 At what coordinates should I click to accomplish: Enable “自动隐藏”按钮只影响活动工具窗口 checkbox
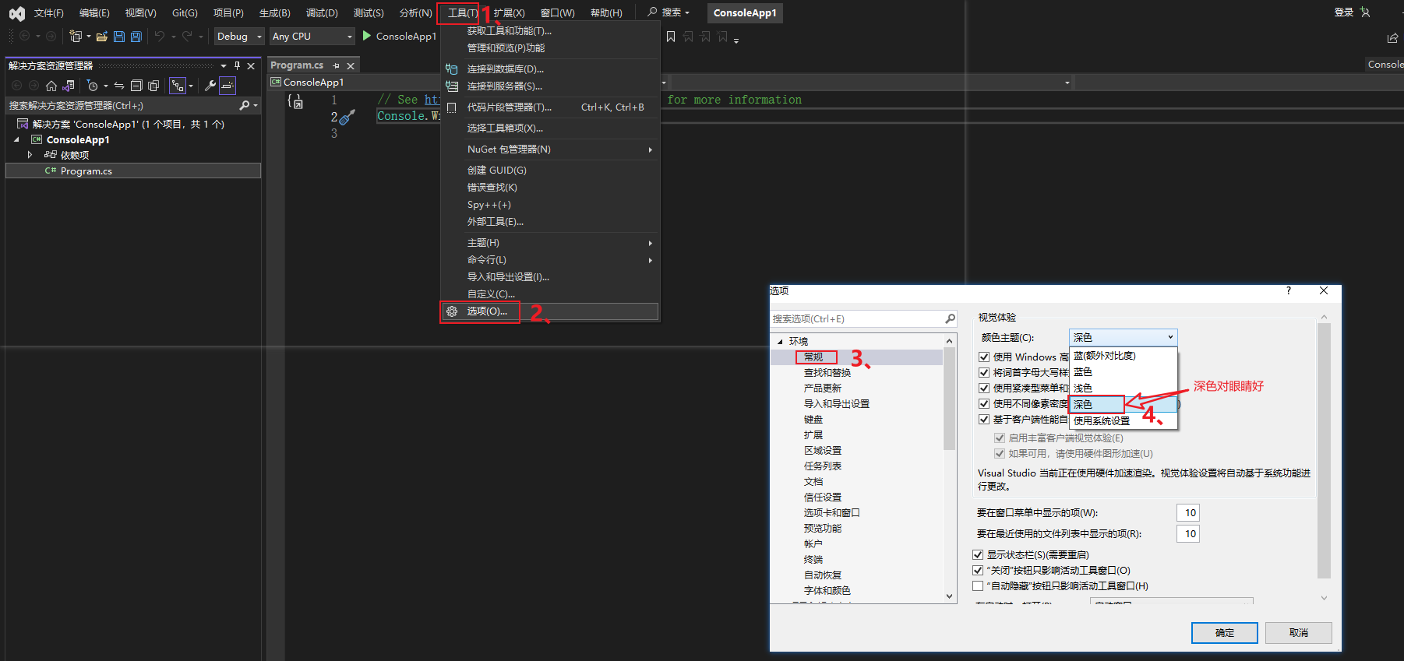pos(978,585)
